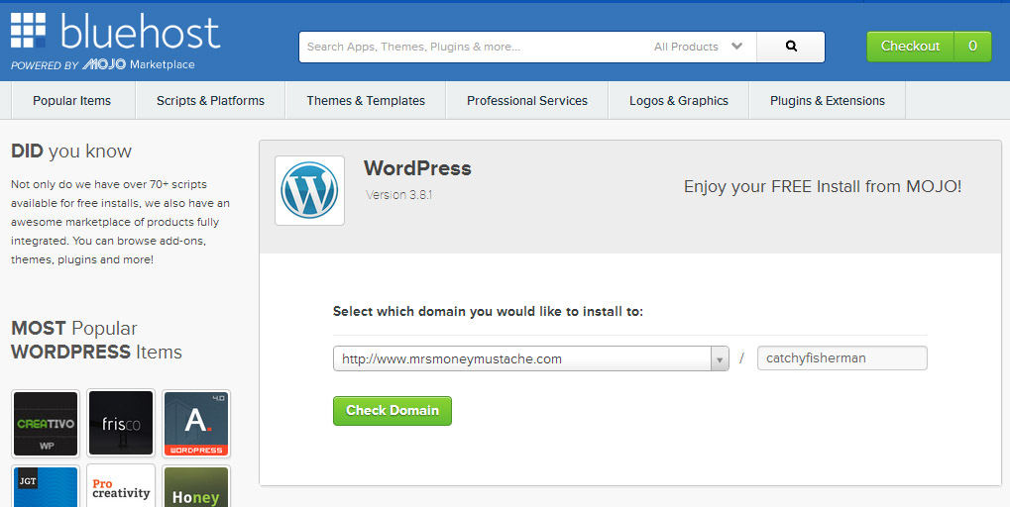Open Logos & Graphics section
The image size is (1010, 507).
pos(679,100)
